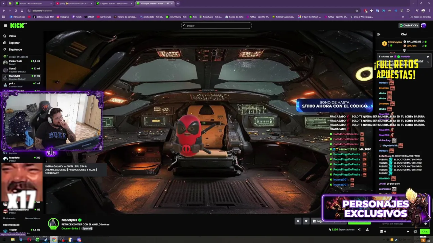Open ParkerDota's channel in the sidebar
The width and height of the screenshot is (433, 243).
coord(21,62)
